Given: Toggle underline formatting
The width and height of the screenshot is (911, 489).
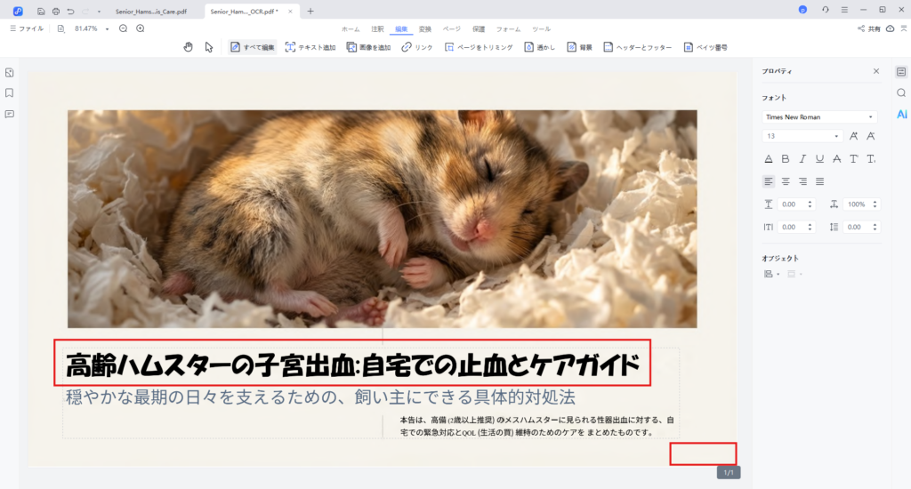Looking at the screenshot, I should 819,159.
